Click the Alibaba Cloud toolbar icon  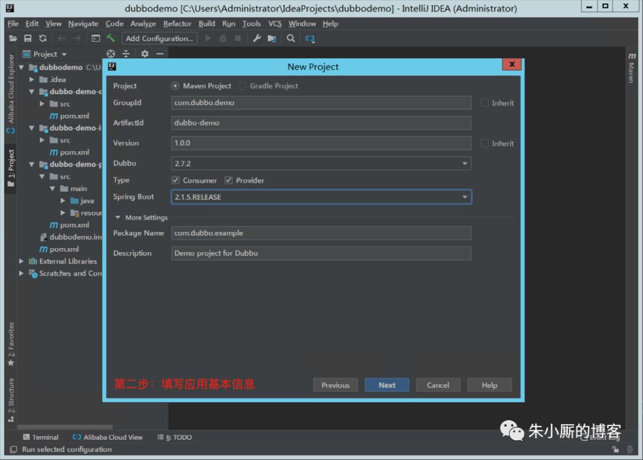(310, 38)
